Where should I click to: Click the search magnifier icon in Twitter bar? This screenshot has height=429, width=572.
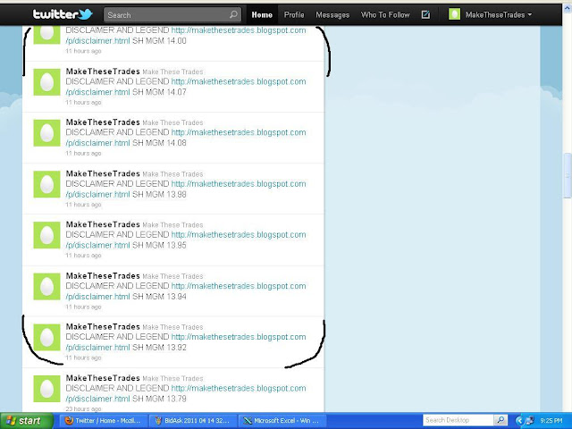pos(233,14)
